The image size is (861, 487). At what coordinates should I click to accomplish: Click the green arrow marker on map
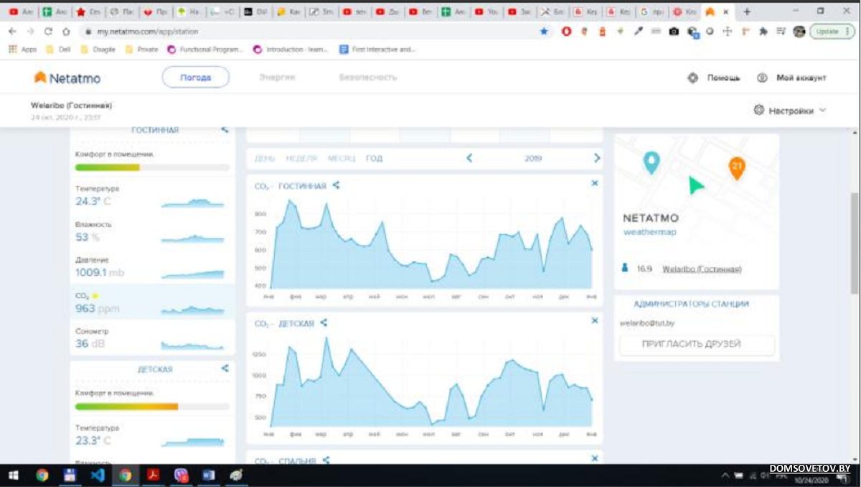coord(695,186)
